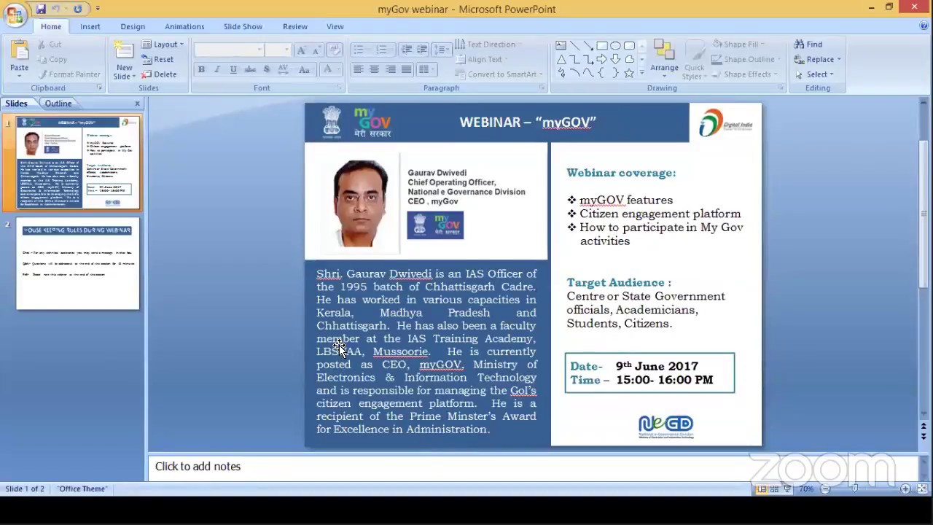Justify text in Paragraph group
Image resolution: width=933 pixels, height=525 pixels.
coord(407,69)
